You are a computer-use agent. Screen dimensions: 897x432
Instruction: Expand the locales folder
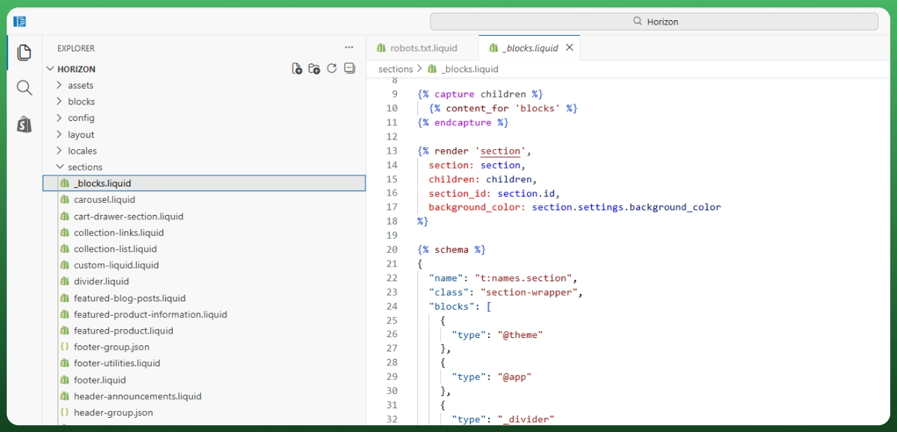[x=60, y=151]
